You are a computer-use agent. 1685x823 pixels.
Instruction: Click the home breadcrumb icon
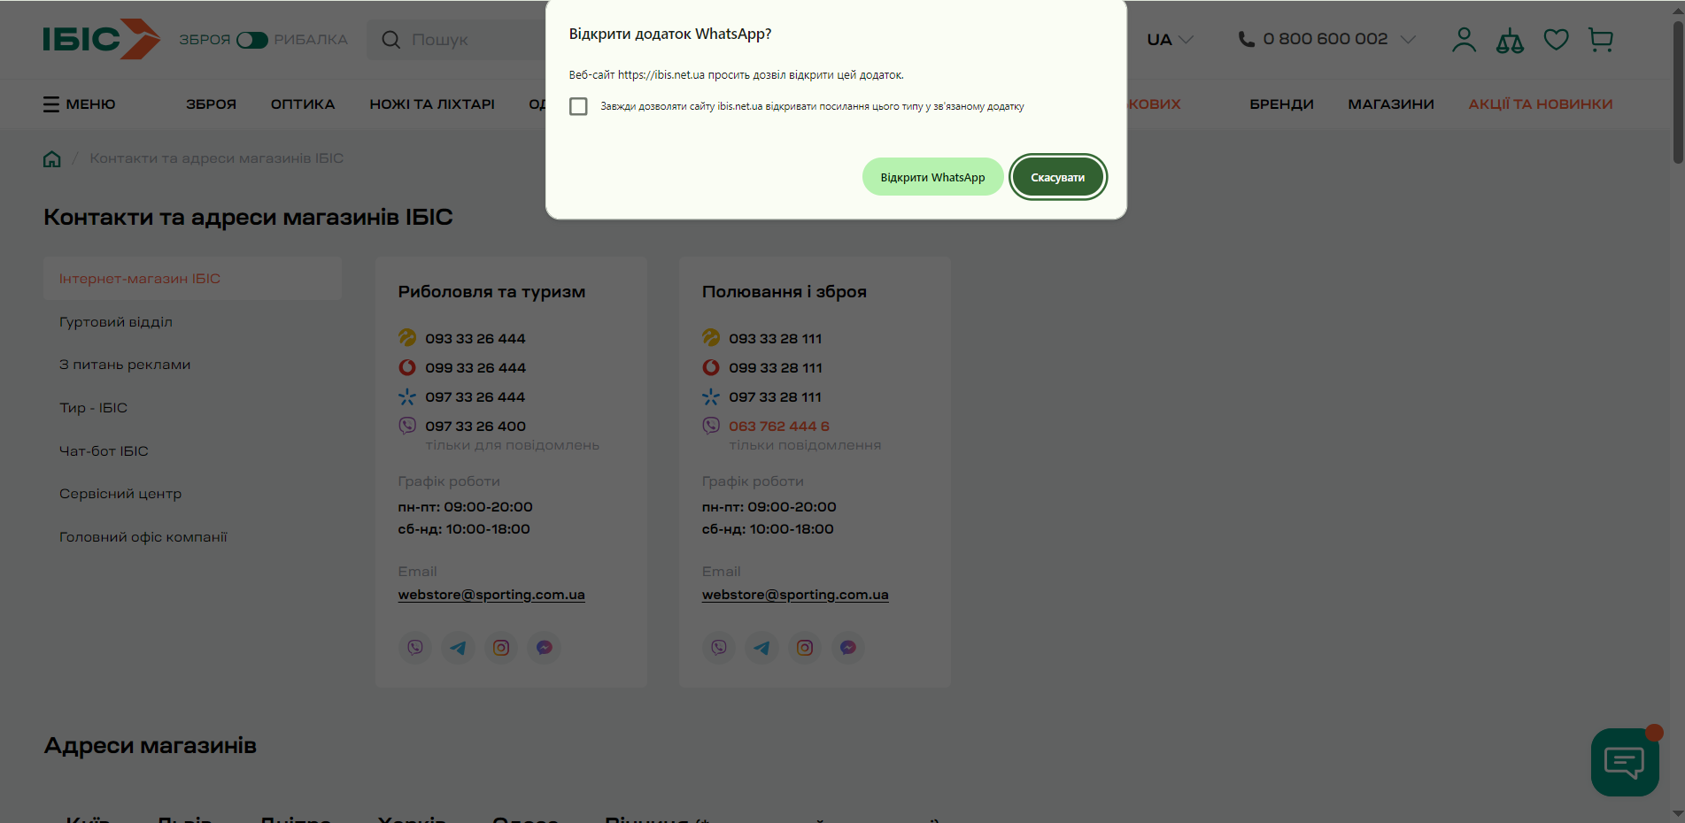coord(52,158)
